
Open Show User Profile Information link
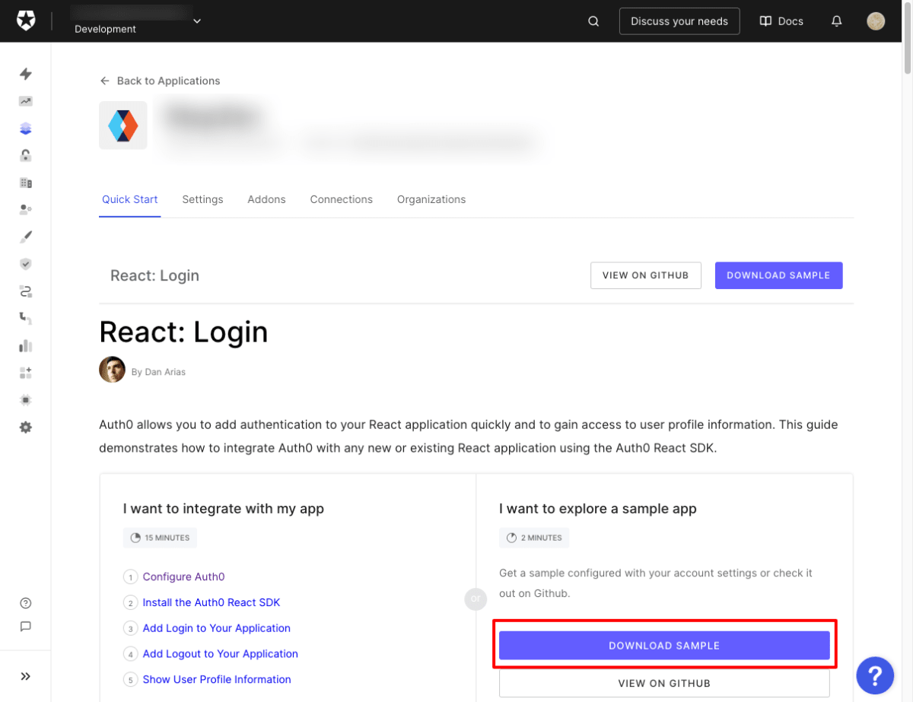click(x=217, y=679)
